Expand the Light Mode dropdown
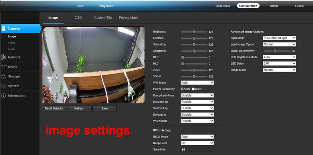This screenshot has height=155, width=313. pyautogui.click(x=279, y=38)
